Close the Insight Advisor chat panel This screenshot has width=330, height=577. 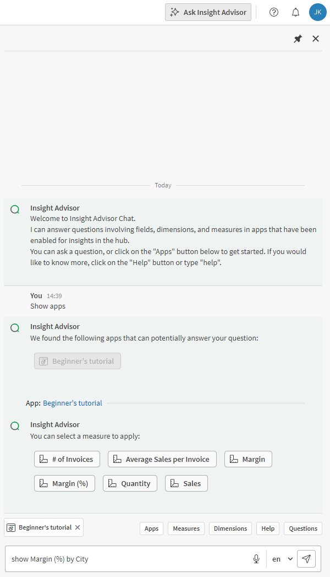coord(316,39)
